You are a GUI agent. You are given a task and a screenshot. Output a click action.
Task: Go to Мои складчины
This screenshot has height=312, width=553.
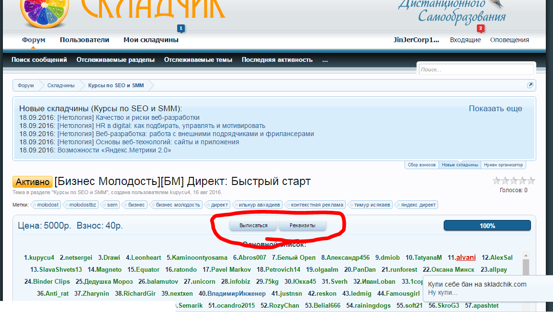151,40
